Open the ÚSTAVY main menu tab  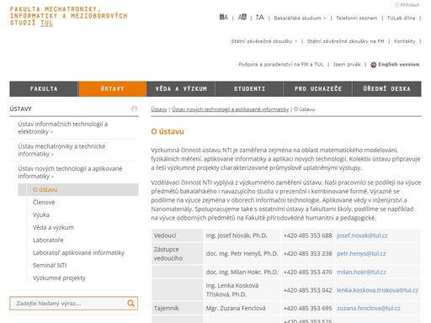click(x=113, y=89)
